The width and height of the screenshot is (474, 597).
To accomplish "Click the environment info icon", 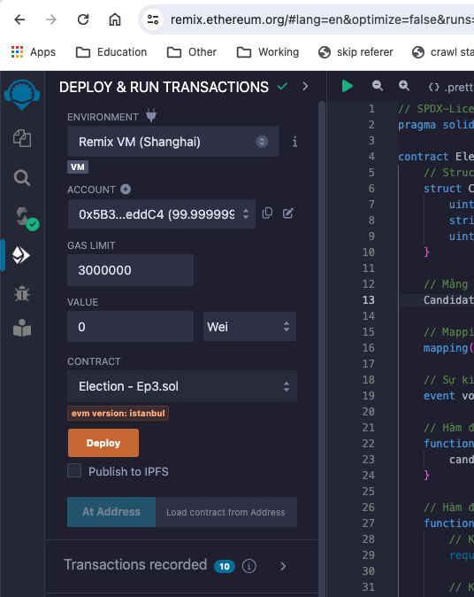I will point(294,142).
